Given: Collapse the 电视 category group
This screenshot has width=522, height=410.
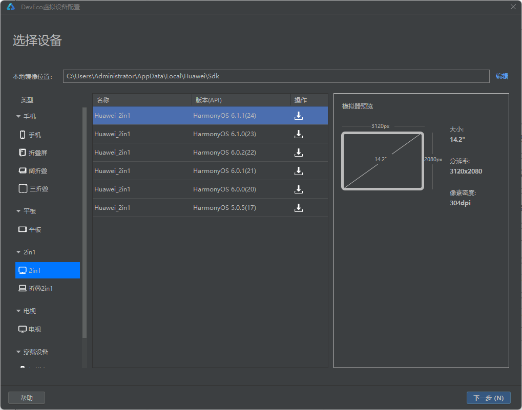Looking at the screenshot, I should point(18,311).
